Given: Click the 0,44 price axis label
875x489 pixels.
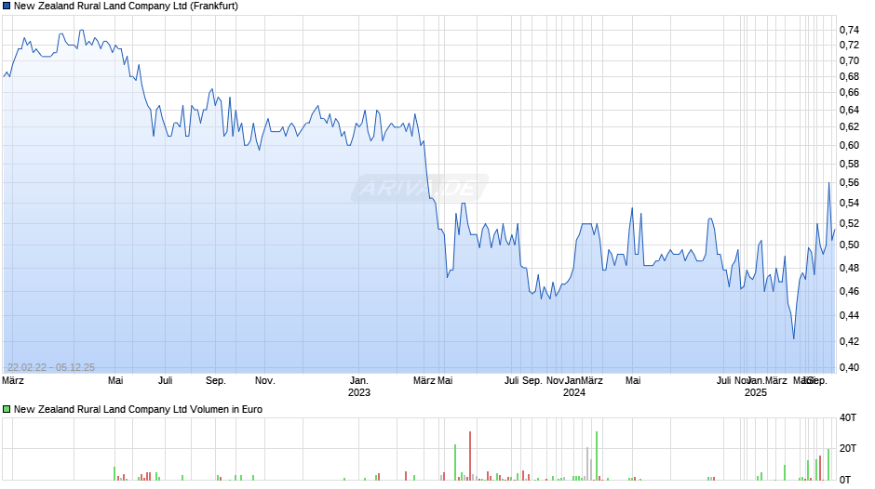Looking at the screenshot, I should point(849,315).
